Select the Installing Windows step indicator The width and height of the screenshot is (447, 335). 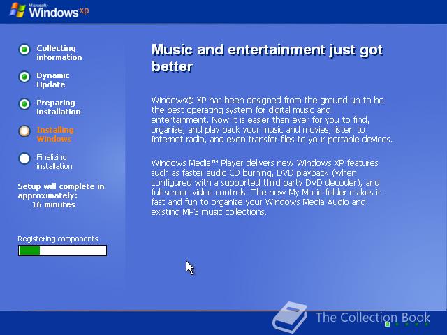tap(24, 131)
